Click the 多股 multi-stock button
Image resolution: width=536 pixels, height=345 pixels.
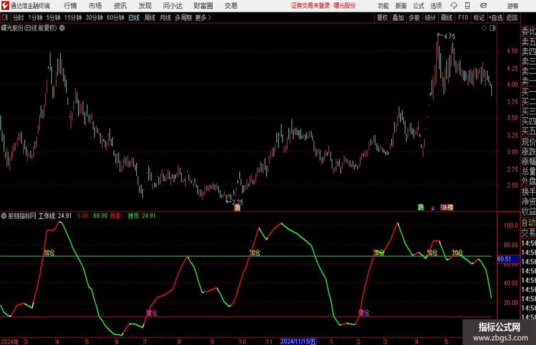click(414, 18)
